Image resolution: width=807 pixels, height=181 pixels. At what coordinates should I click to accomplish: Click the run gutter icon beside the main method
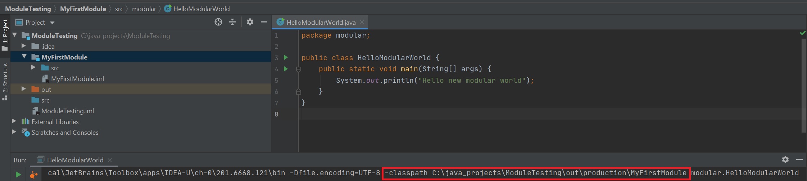[286, 69]
